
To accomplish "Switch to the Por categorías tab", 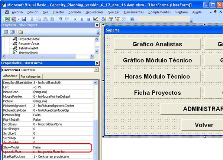I will (x=30, y=76).
